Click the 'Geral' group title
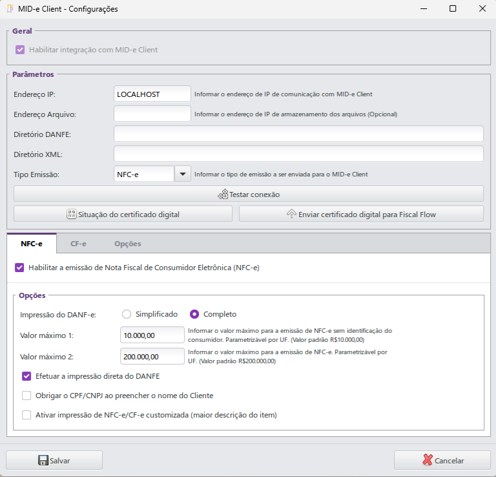 (22, 31)
